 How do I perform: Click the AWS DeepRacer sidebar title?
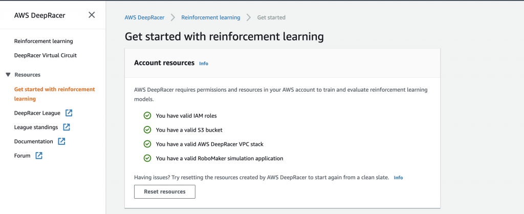40,15
